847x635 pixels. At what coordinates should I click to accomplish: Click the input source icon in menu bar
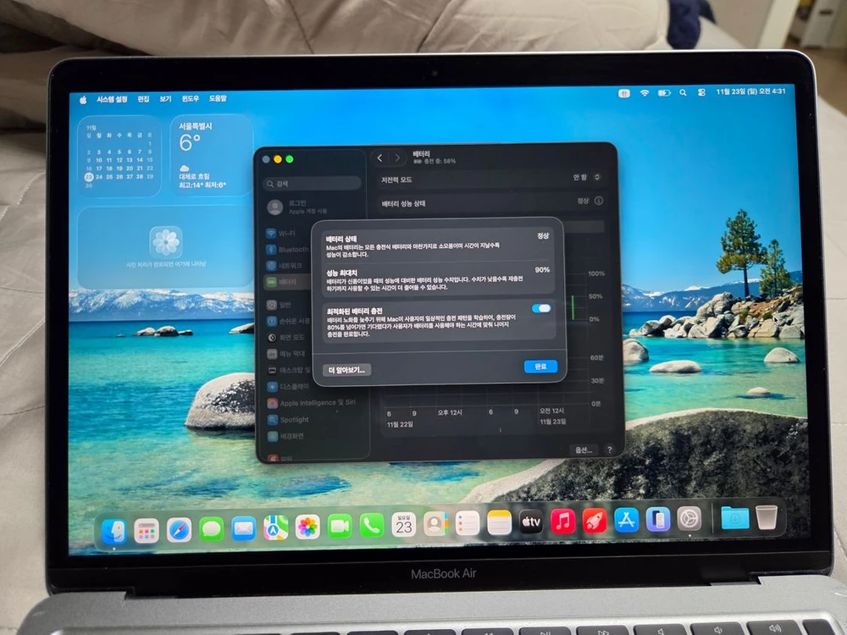[624, 93]
